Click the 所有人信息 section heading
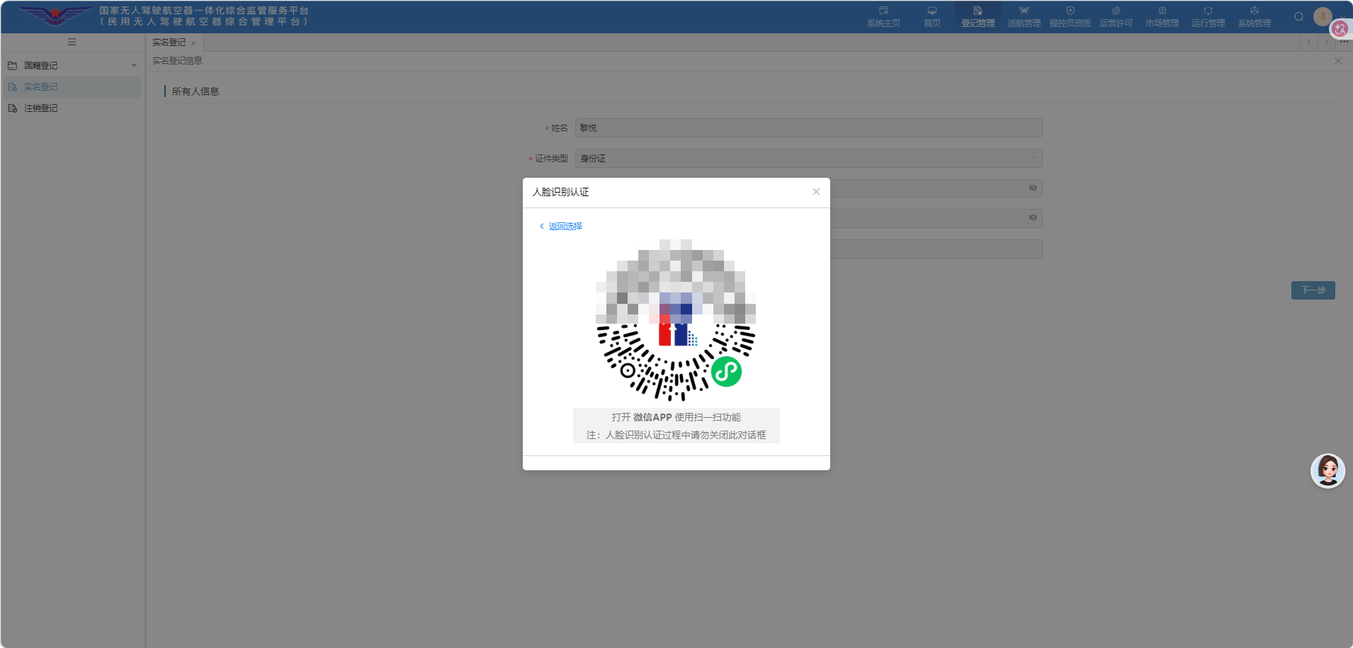 196,91
